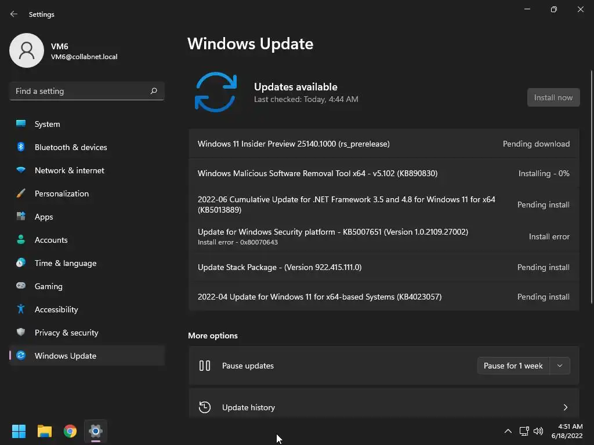This screenshot has height=445, width=594.
Task: Click the Update history clock icon
Action: pos(205,407)
